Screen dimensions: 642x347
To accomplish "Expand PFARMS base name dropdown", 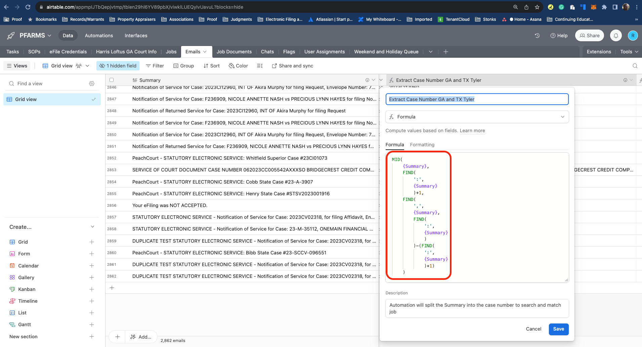I will [x=49, y=36].
